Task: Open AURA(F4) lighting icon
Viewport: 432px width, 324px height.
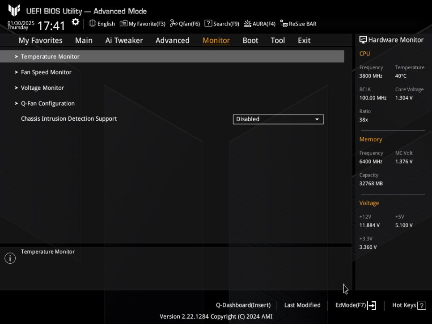Action: point(247,24)
